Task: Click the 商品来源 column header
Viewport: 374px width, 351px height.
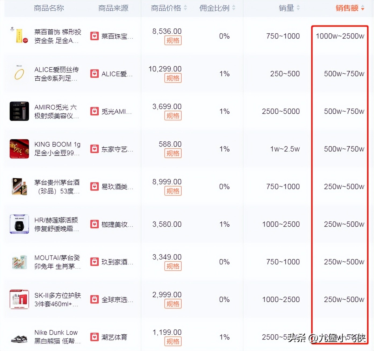Action: 113,8
